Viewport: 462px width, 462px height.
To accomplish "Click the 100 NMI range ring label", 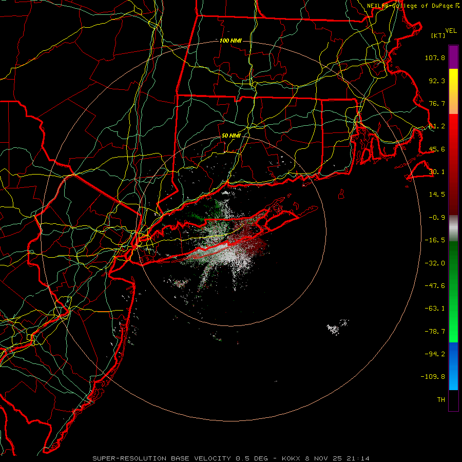I will coord(230,41).
